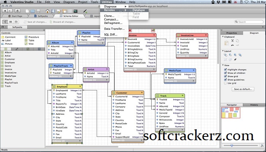Viewport: 266px width, 152px height.
Task: Click the connection plug toolbar icon
Action: point(85,11)
